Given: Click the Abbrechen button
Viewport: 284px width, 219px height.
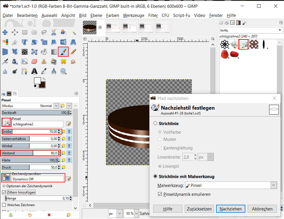Looking at the screenshot, I should tap(262, 209).
